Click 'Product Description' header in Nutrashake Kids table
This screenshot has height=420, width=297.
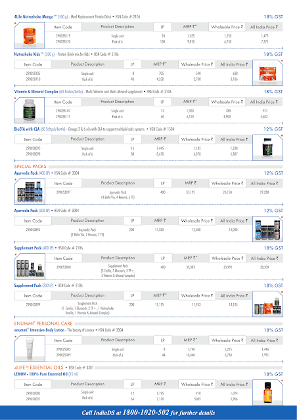[x=87, y=64]
